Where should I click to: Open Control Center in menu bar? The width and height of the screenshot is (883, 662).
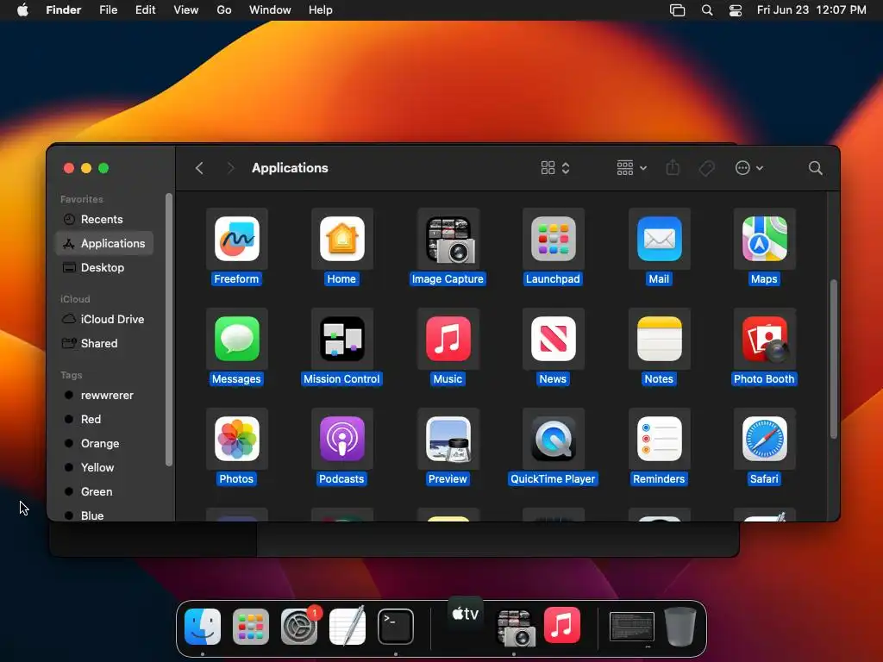pos(736,10)
